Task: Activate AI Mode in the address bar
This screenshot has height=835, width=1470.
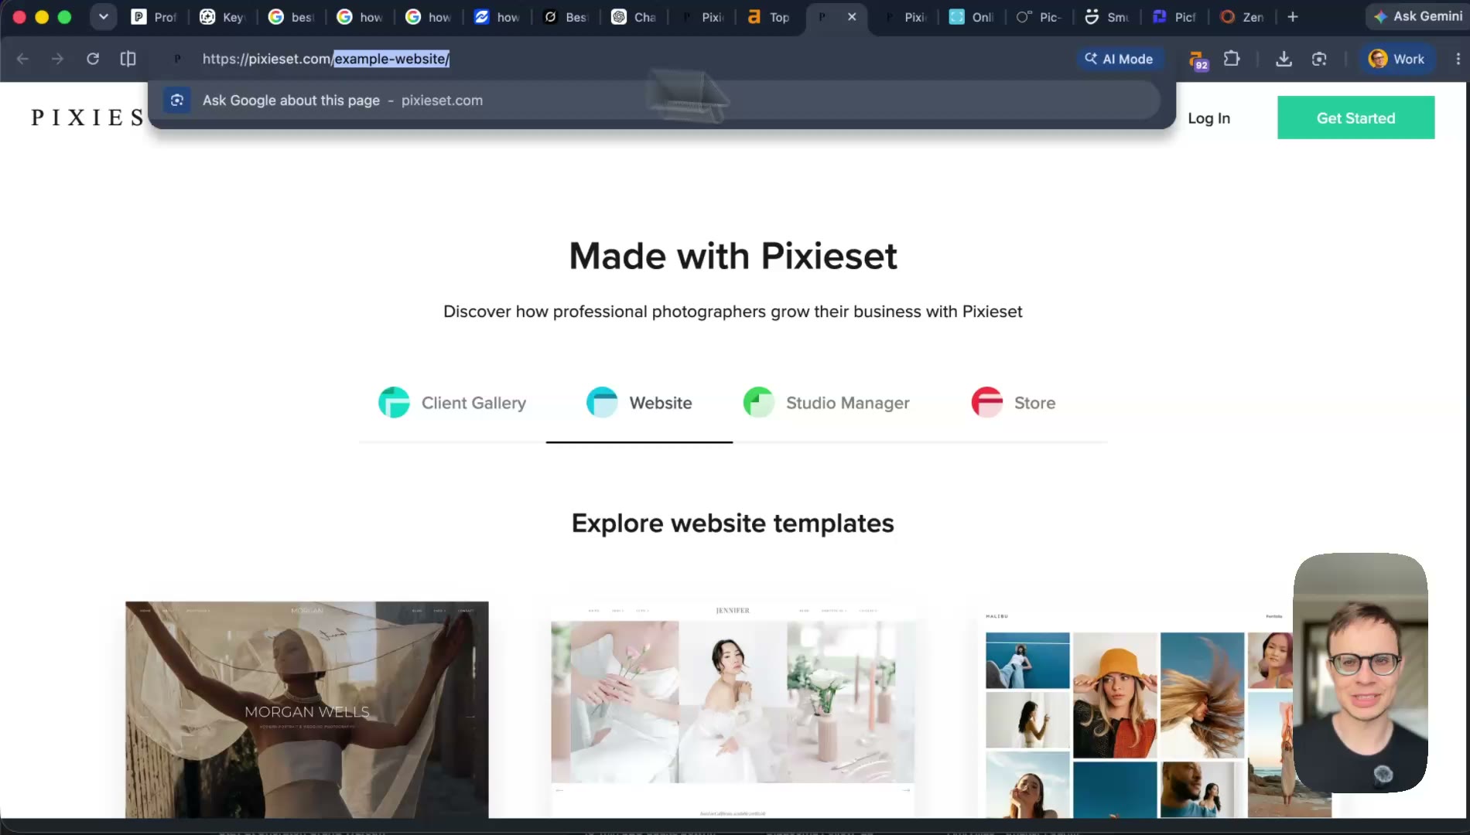Action: pos(1120,59)
